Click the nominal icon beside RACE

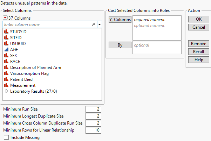pos(6,61)
